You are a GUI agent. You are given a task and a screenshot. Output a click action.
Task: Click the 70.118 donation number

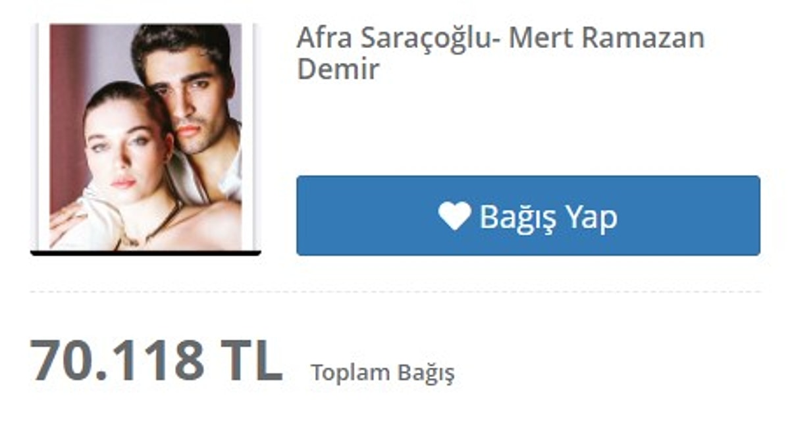coord(117,360)
